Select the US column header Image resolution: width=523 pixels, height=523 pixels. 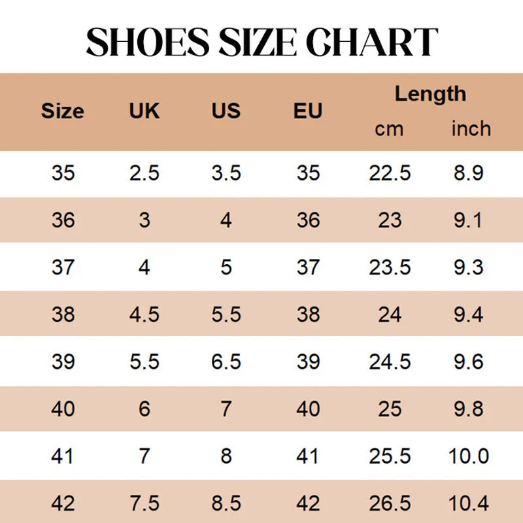(x=226, y=110)
